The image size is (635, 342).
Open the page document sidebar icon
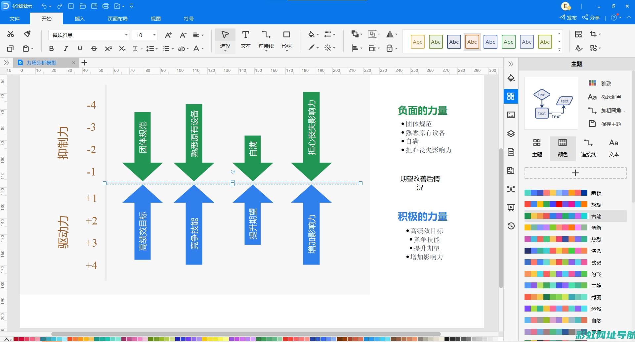[x=511, y=152]
